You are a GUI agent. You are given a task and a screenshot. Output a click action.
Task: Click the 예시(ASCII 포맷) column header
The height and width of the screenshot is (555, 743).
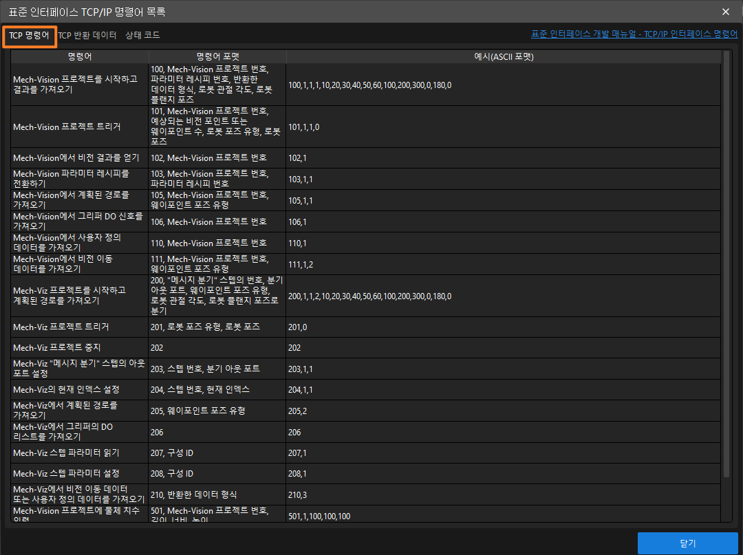click(504, 56)
